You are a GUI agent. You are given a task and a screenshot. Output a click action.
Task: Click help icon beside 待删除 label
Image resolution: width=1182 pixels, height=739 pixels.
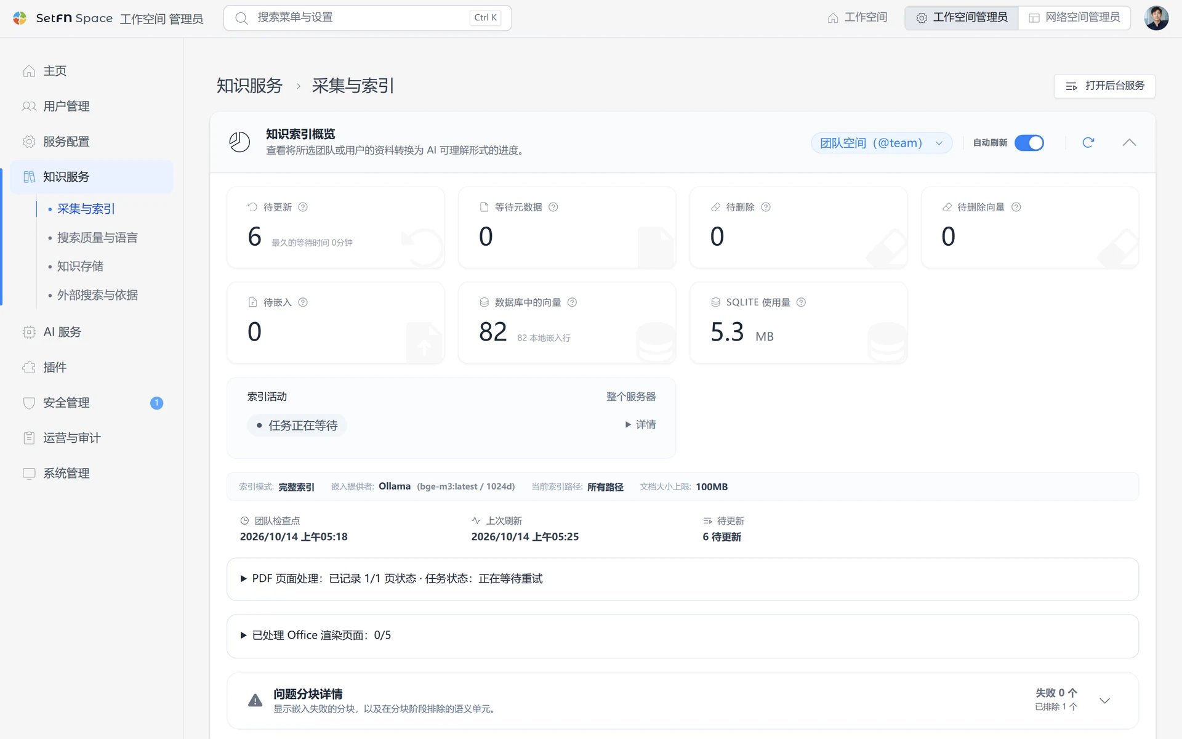click(765, 207)
